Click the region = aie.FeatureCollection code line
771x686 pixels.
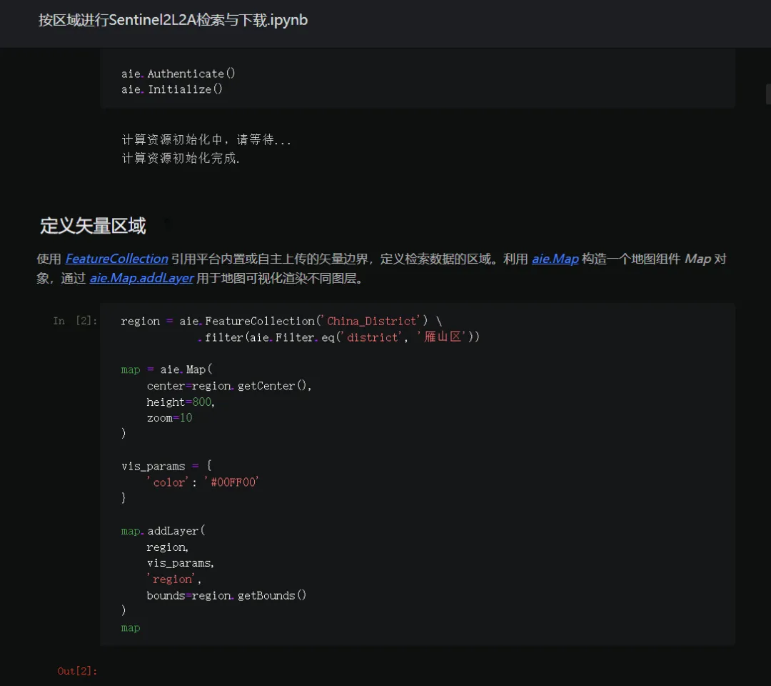tap(282, 322)
